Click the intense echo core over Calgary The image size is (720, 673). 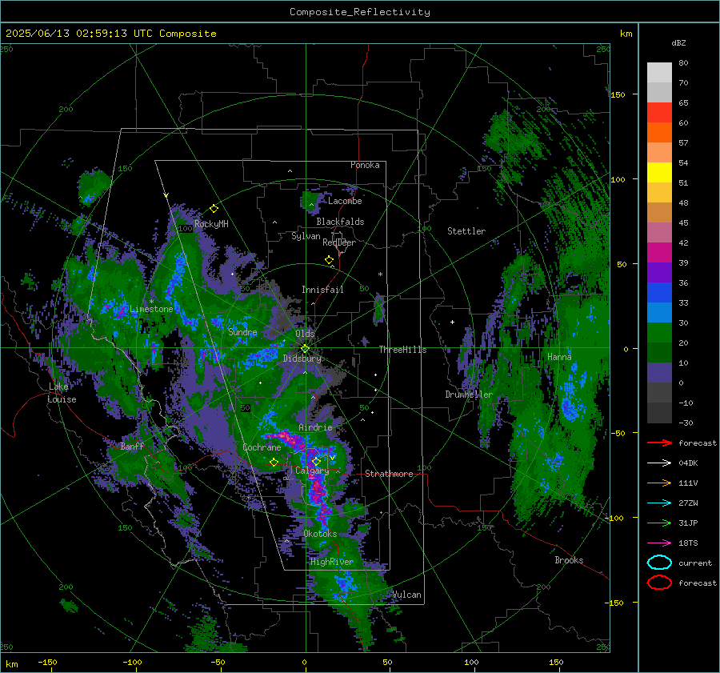coord(316,491)
